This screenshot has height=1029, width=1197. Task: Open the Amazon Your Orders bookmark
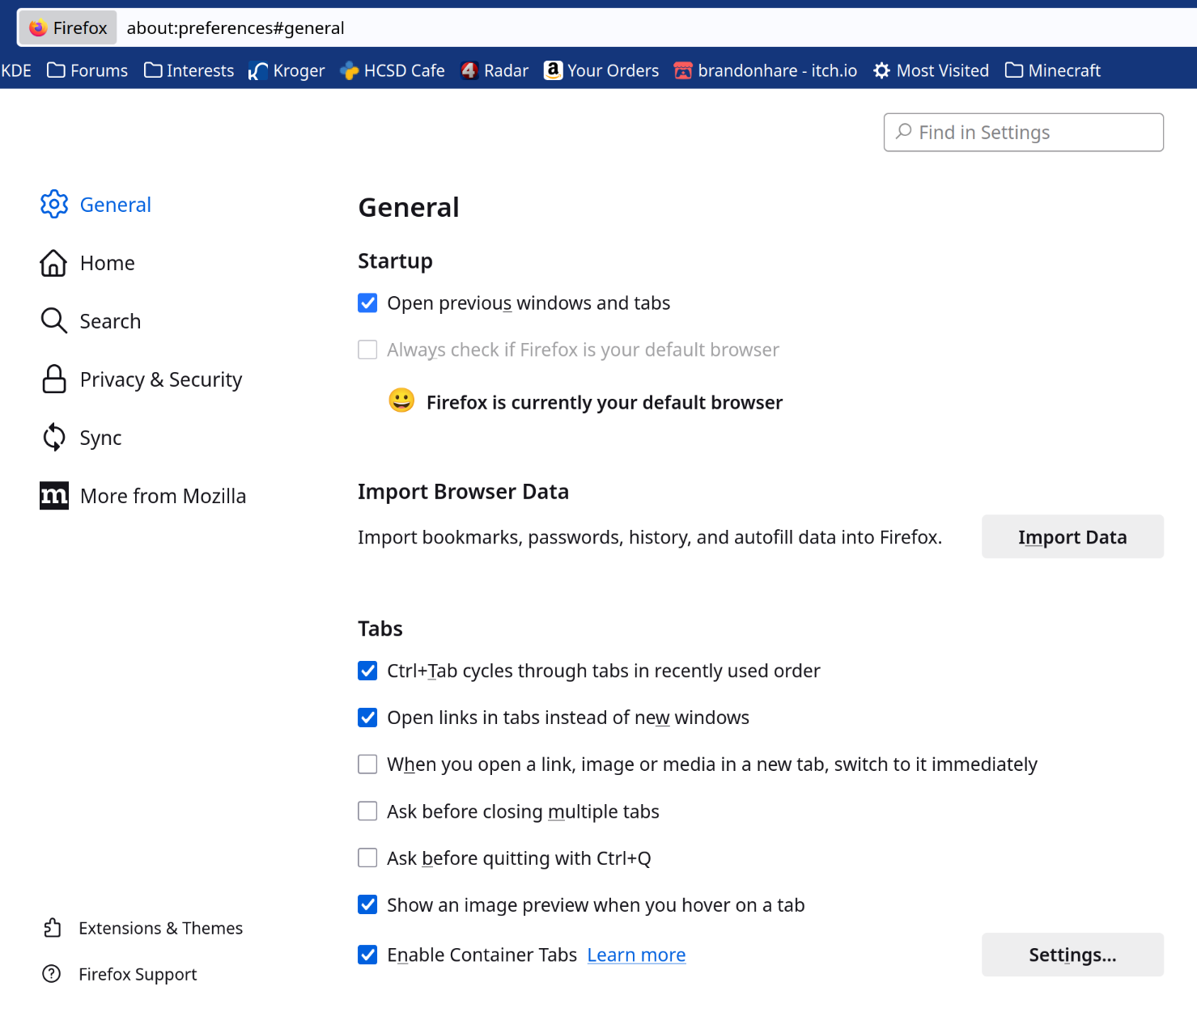[601, 70]
